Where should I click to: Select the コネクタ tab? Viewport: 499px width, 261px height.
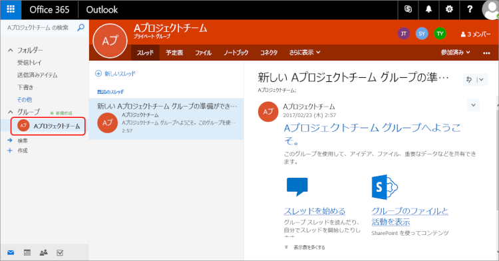click(x=269, y=53)
